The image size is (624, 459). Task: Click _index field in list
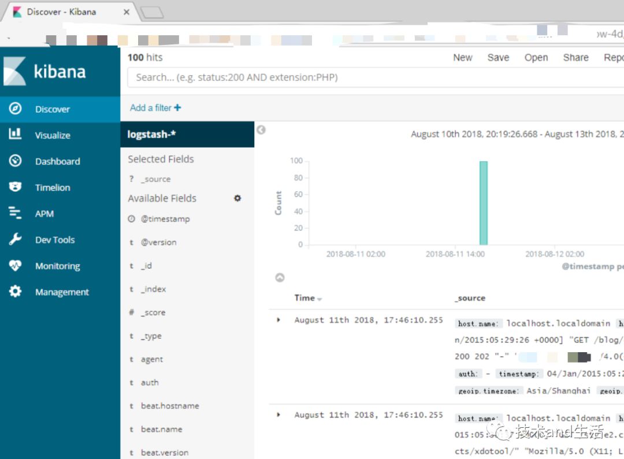tap(154, 289)
